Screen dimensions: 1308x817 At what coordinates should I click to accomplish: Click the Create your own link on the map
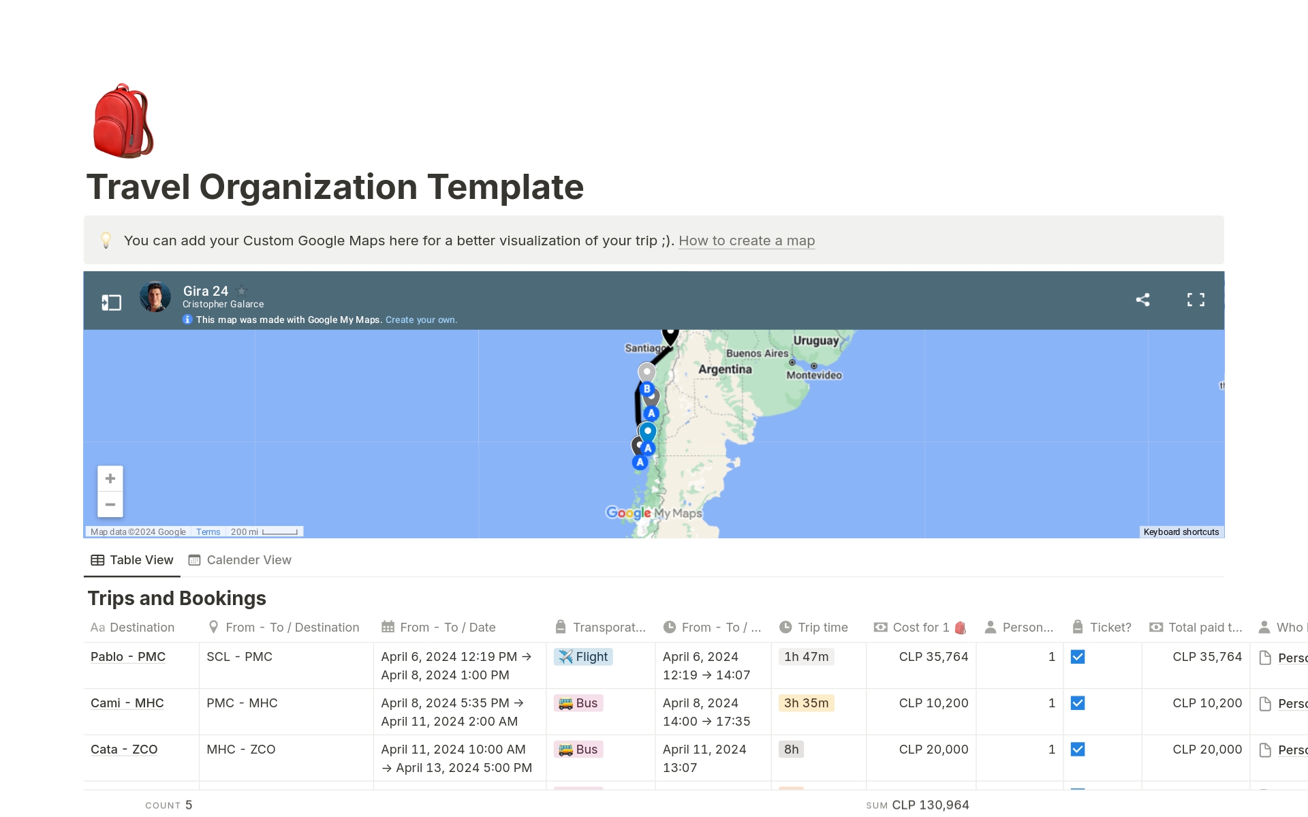421,319
